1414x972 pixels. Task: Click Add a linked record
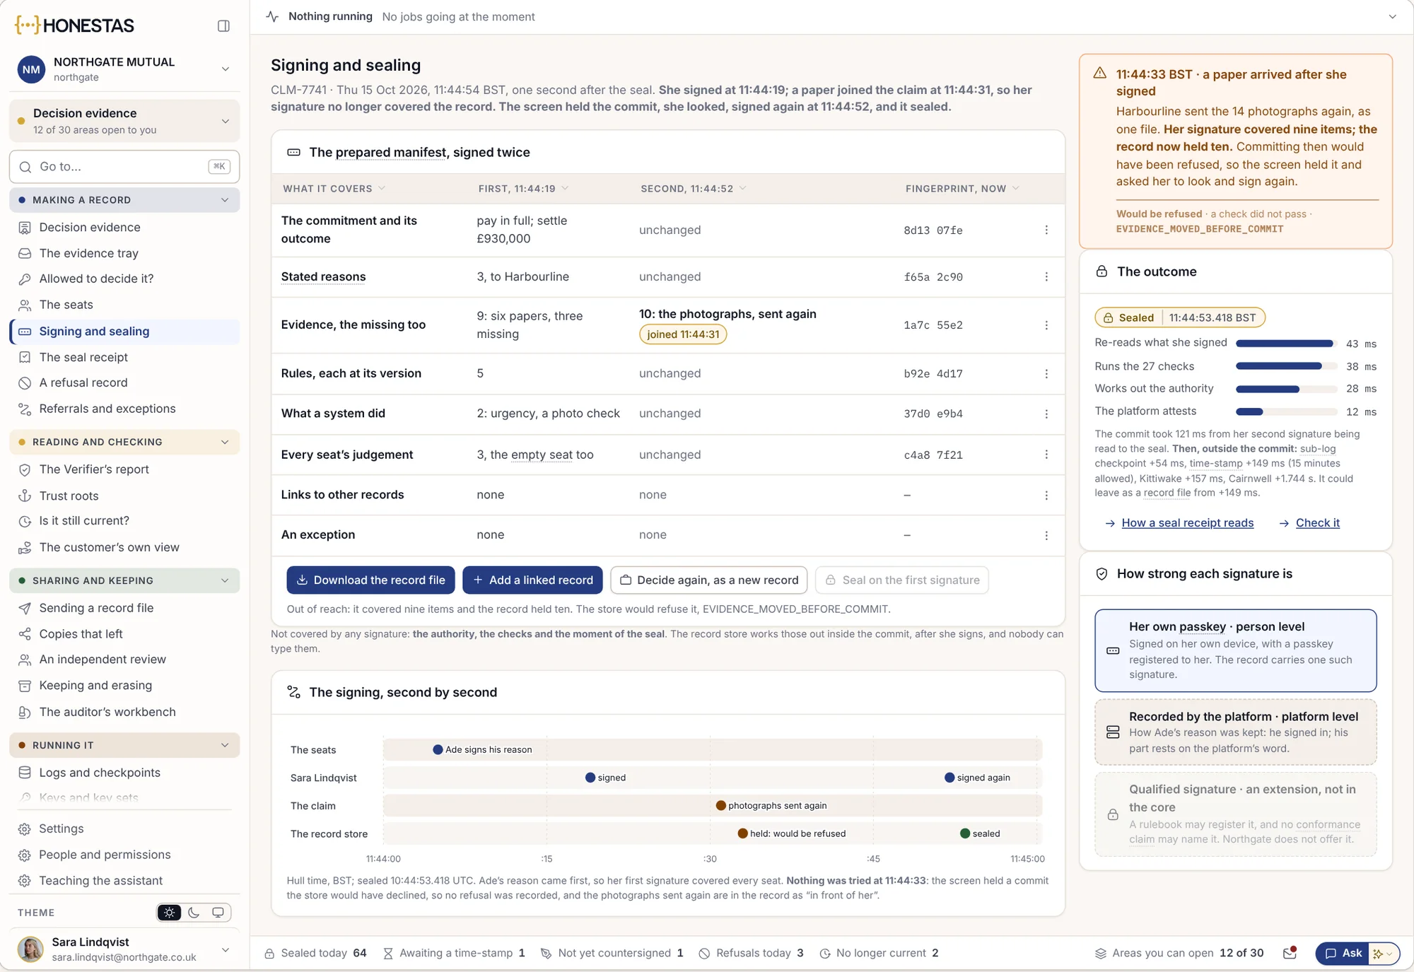tap(532, 580)
